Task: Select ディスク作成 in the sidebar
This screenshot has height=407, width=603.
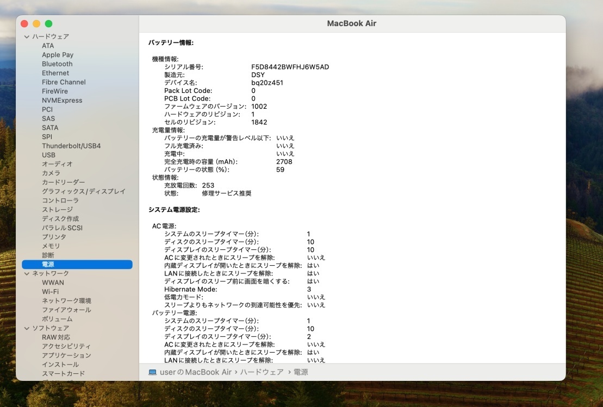Action: (x=60, y=218)
